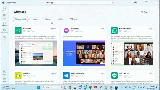Click the LINE Desktop app icon

click(114, 75)
